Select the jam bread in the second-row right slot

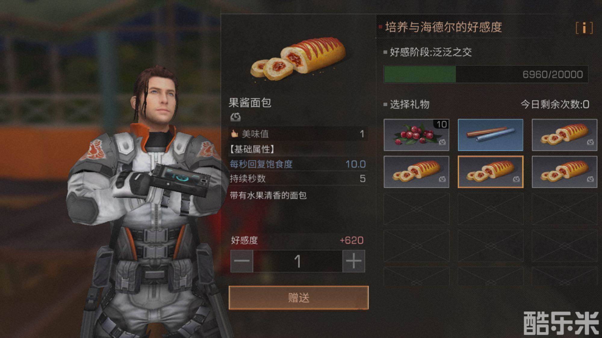click(x=564, y=172)
